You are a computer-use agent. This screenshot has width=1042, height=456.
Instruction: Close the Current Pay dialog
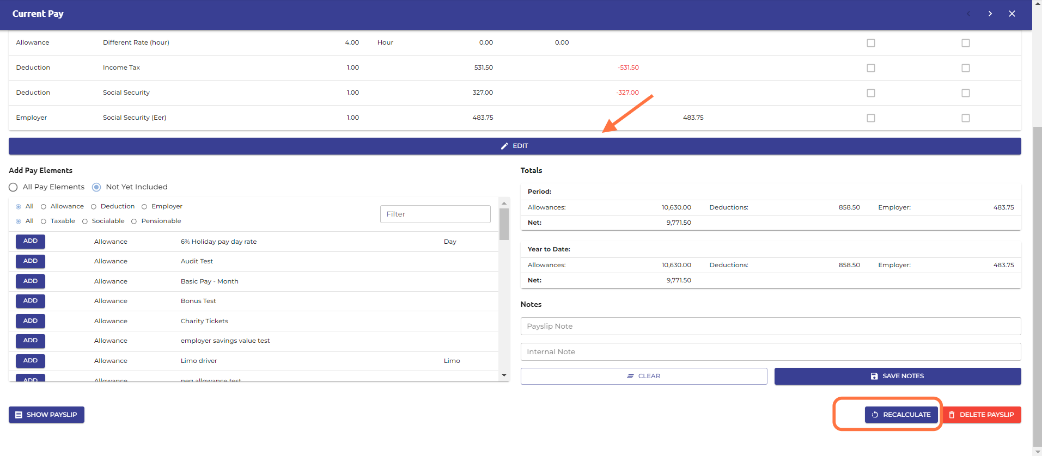(x=1012, y=14)
